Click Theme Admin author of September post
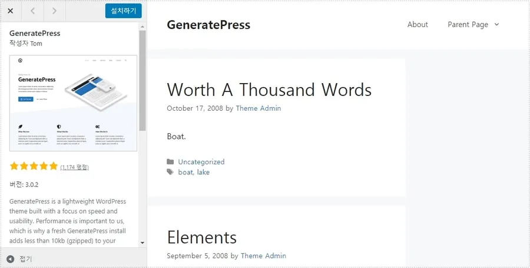 (x=263, y=256)
